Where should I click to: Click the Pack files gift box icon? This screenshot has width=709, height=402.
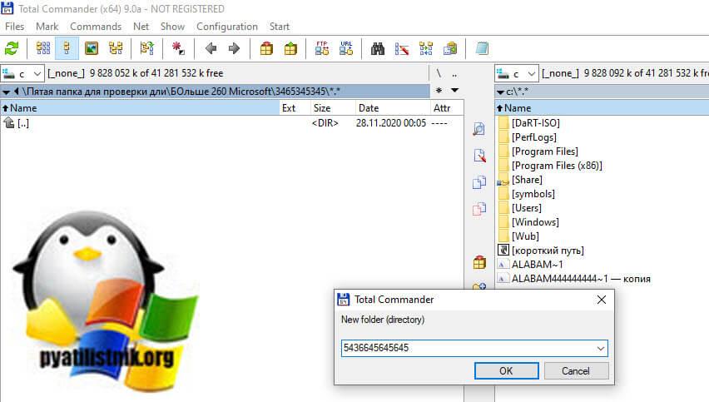266,48
